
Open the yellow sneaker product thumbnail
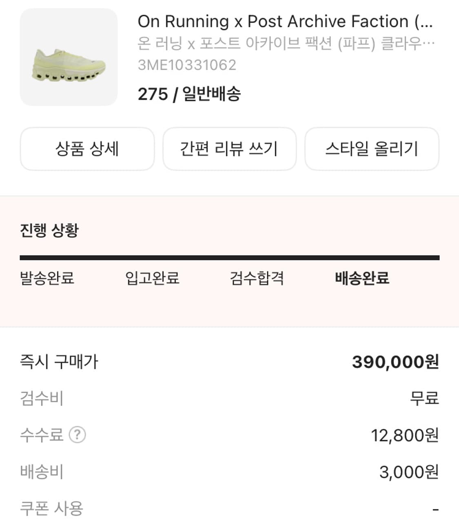pos(69,57)
